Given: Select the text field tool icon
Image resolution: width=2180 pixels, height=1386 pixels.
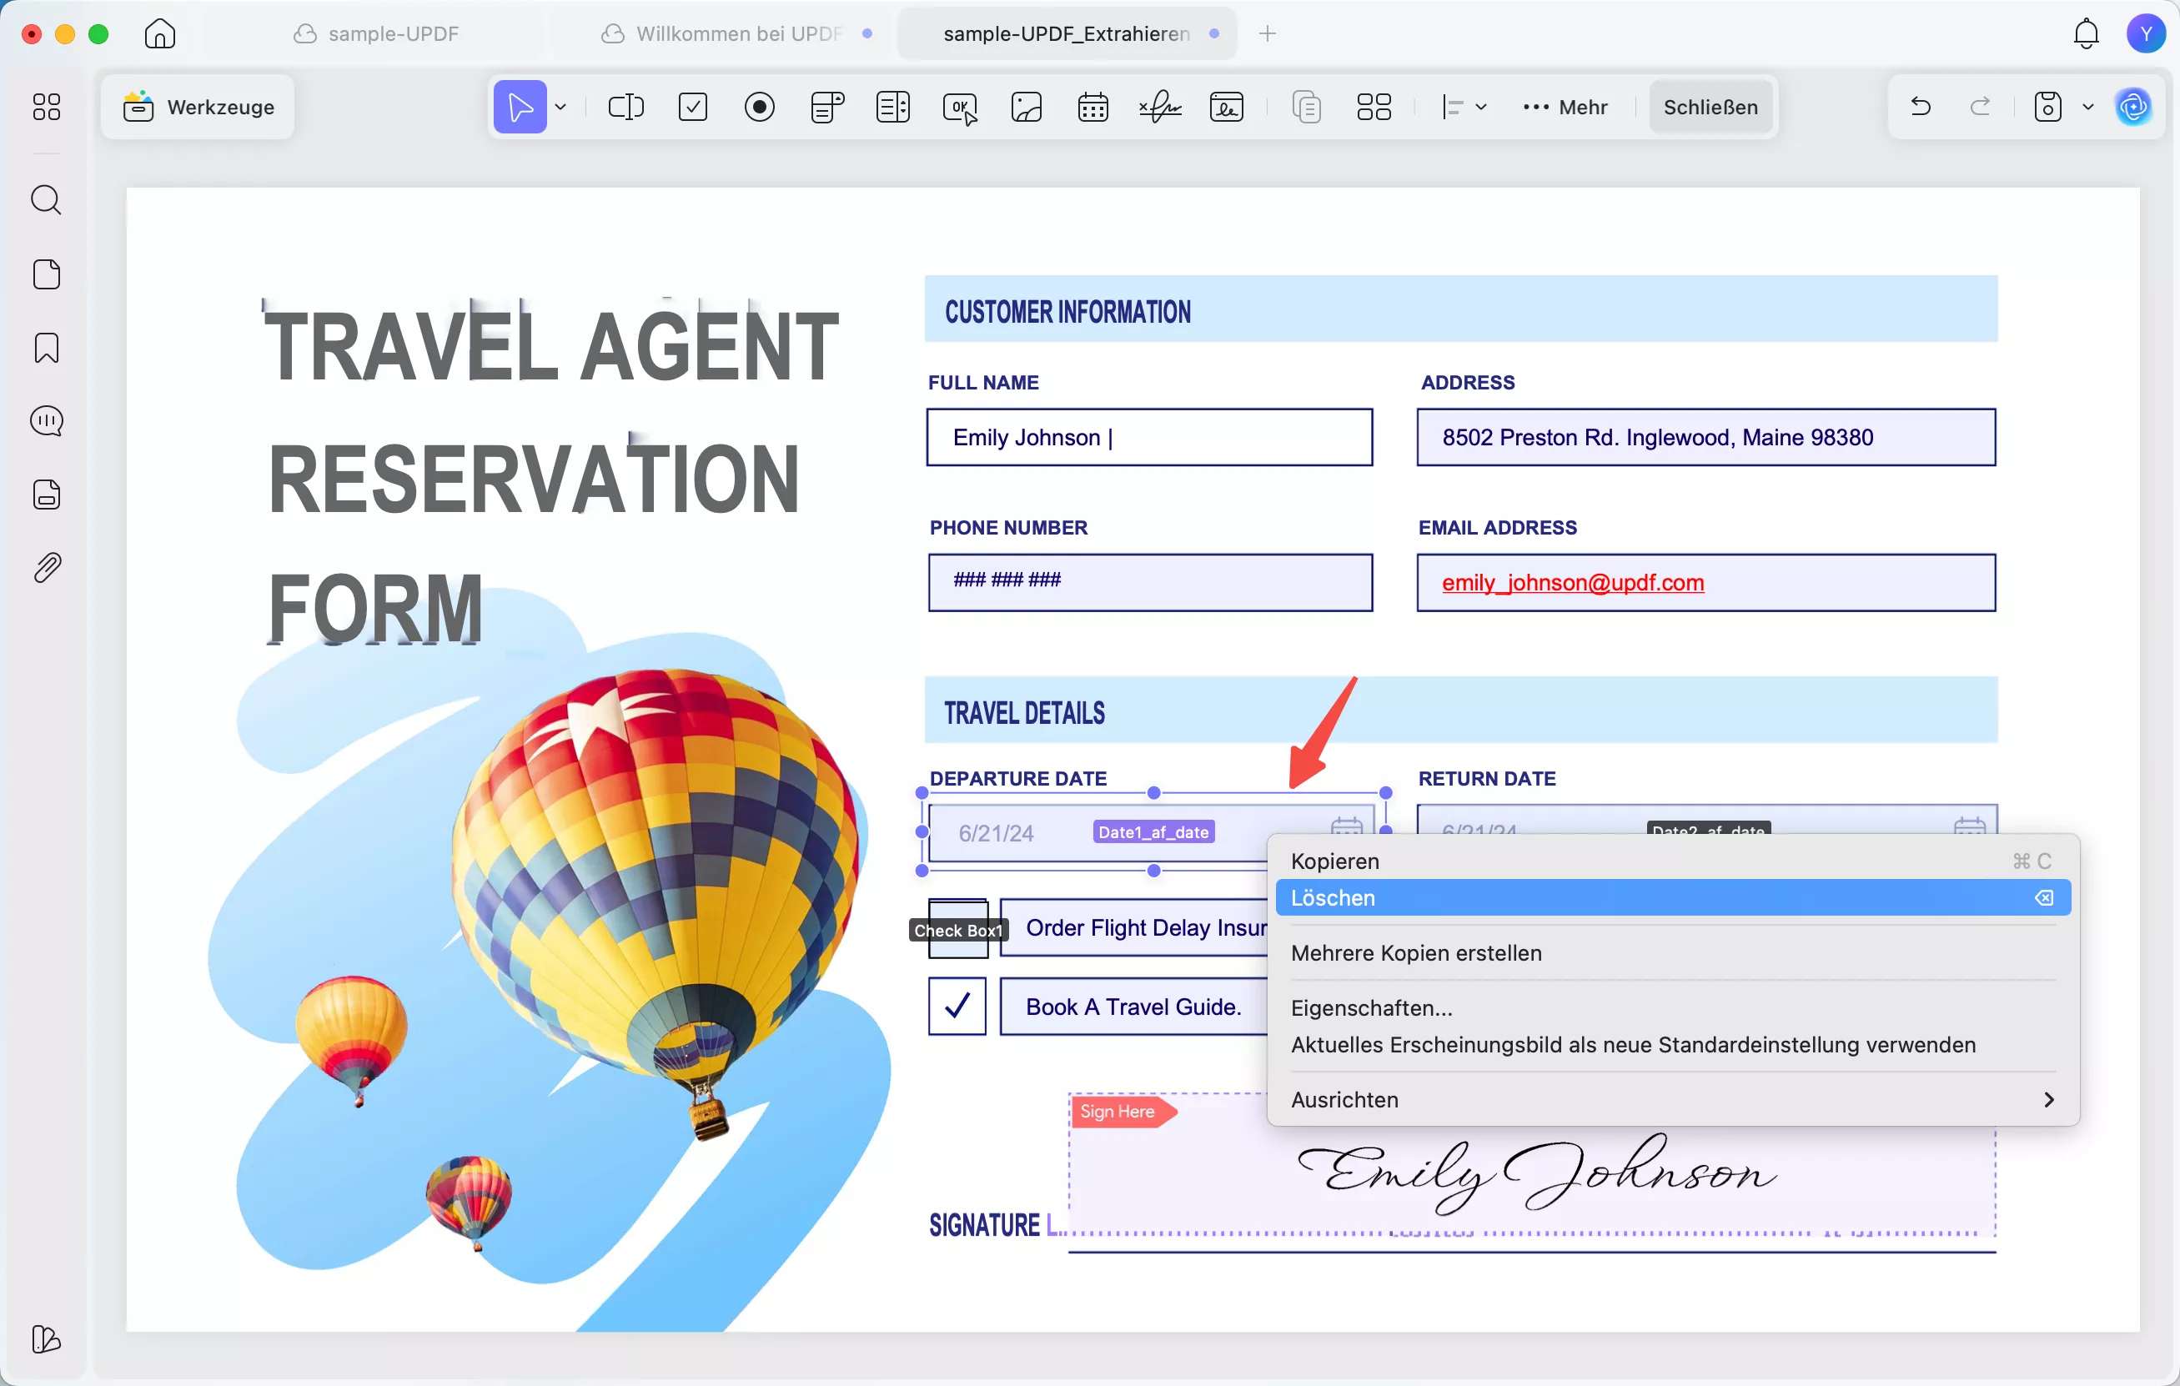Looking at the screenshot, I should [625, 107].
